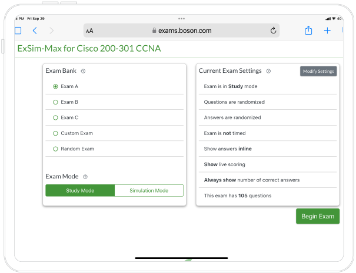Click help icon next to Exam Mode

(x=85, y=177)
